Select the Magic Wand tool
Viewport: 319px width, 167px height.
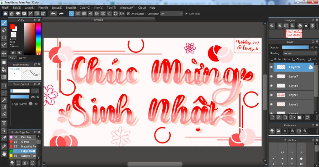(4, 100)
